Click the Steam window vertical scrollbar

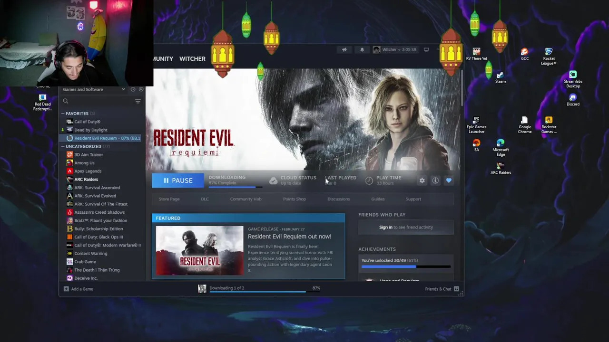(x=462, y=88)
